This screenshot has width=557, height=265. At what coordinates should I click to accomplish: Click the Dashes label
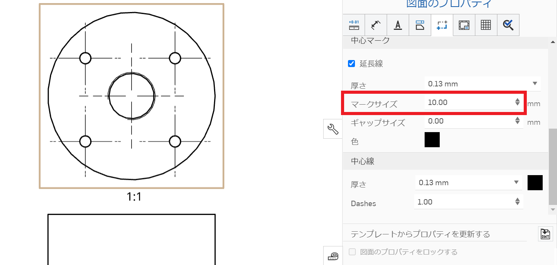tap(363, 203)
